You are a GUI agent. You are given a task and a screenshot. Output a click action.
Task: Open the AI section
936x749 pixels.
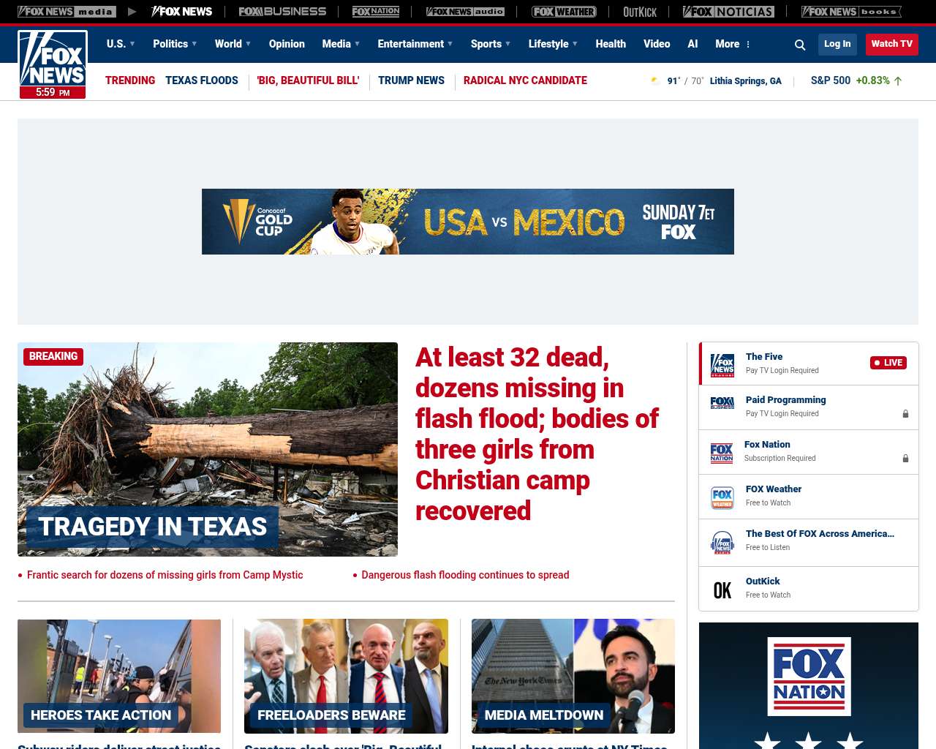pyautogui.click(x=692, y=44)
